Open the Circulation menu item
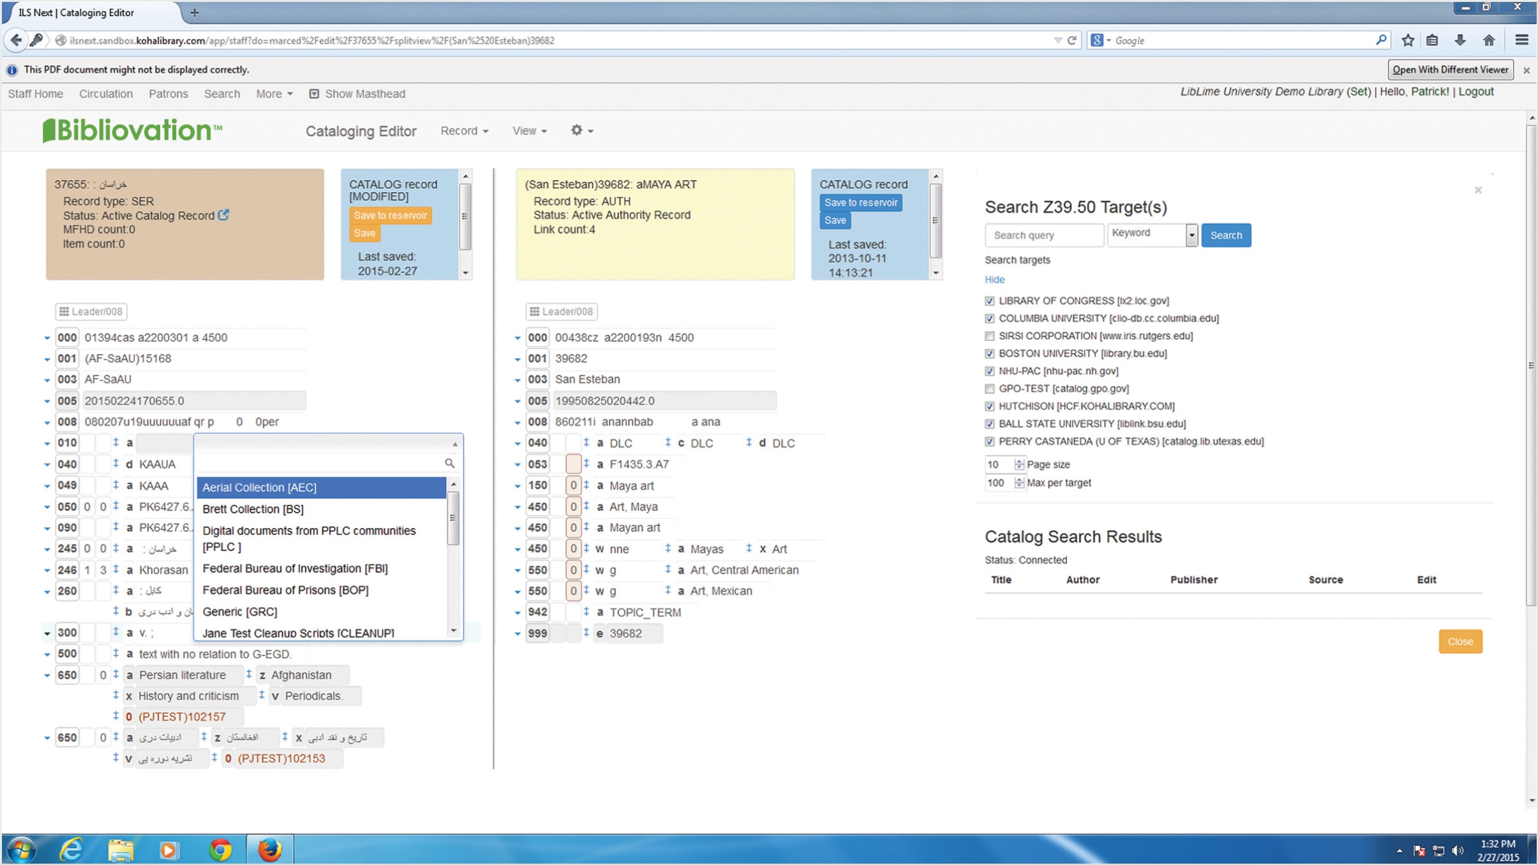1538x865 pixels. click(x=106, y=94)
